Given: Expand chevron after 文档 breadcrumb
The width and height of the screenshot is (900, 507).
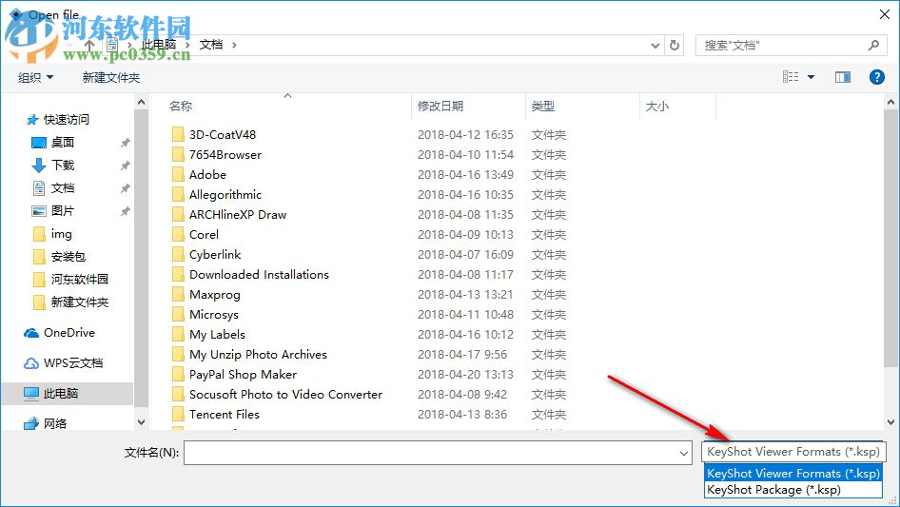Looking at the screenshot, I should 234,45.
